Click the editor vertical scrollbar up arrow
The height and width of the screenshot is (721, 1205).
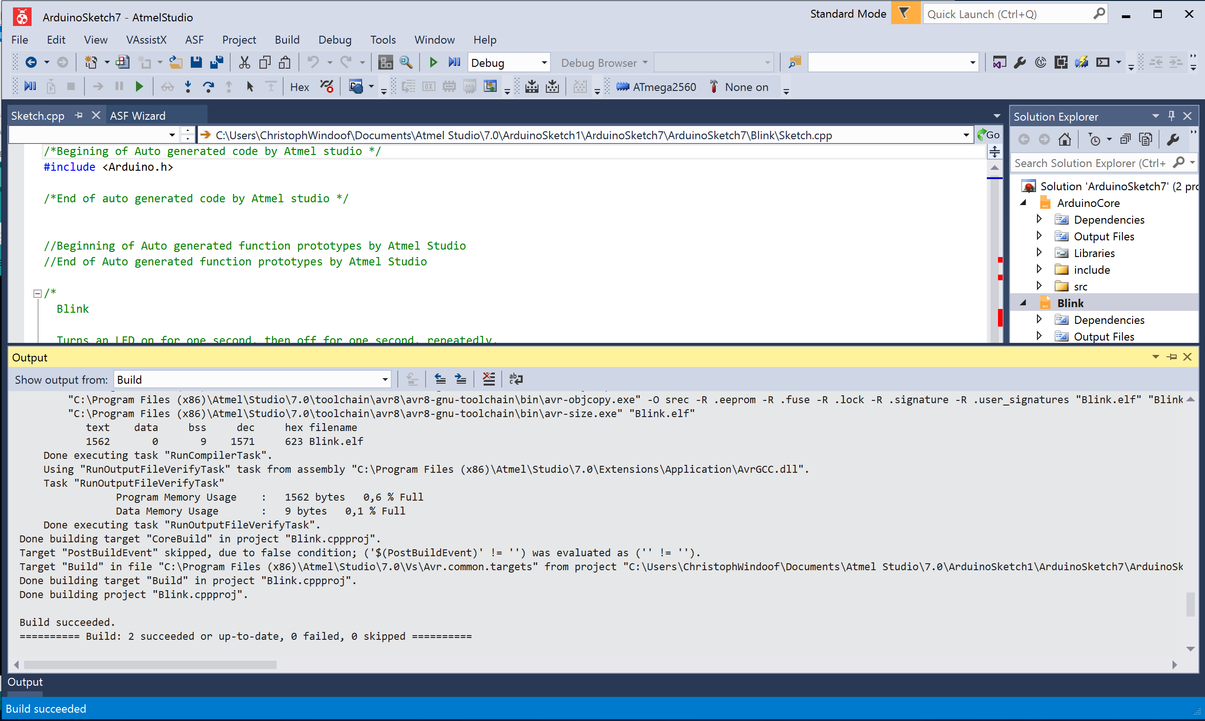click(x=995, y=167)
